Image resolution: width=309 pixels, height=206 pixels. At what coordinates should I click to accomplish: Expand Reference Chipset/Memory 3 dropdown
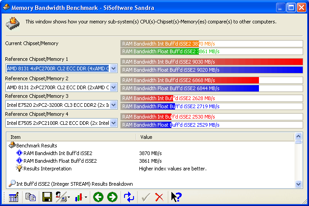[x=113, y=105]
